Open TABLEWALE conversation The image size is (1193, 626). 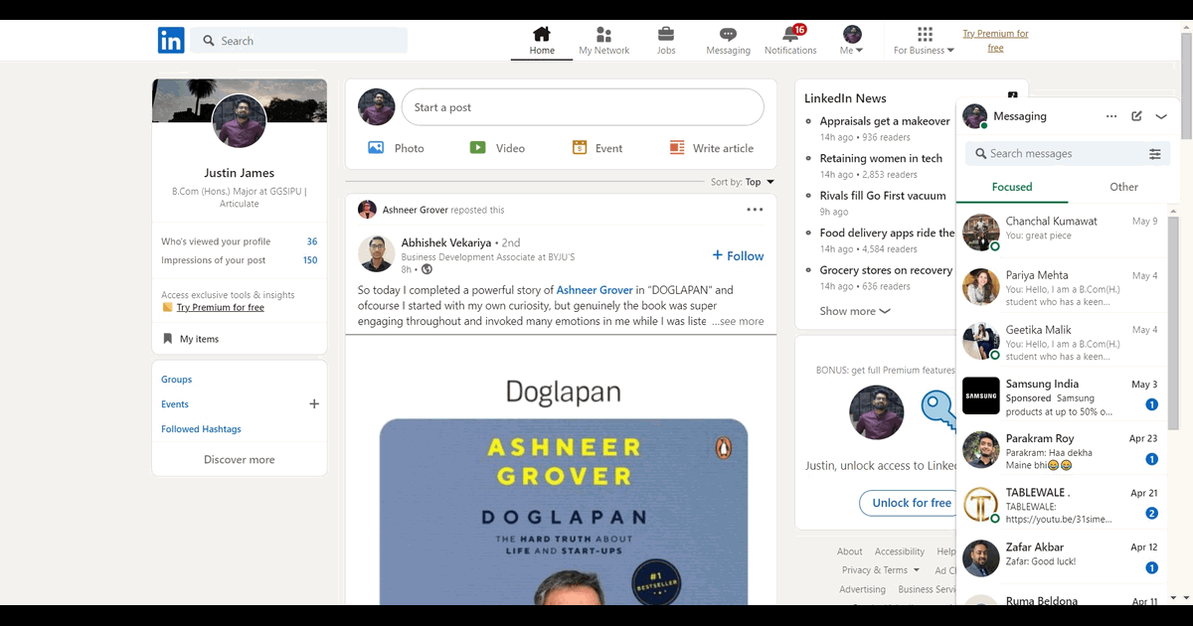point(1062,503)
